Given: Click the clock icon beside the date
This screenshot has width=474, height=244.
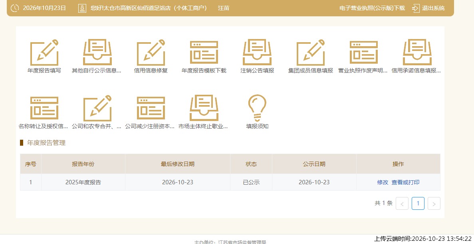Looking at the screenshot, I should 15,8.
